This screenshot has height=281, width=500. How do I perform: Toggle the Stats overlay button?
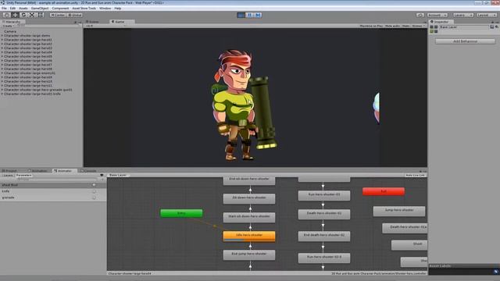pos(405,26)
